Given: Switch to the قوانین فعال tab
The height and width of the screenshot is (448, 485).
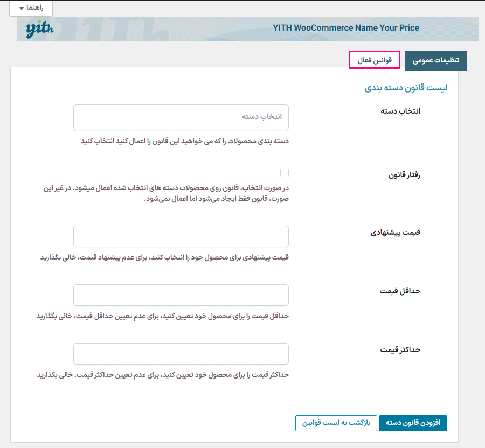Looking at the screenshot, I should pyautogui.click(x=375, y=60).
